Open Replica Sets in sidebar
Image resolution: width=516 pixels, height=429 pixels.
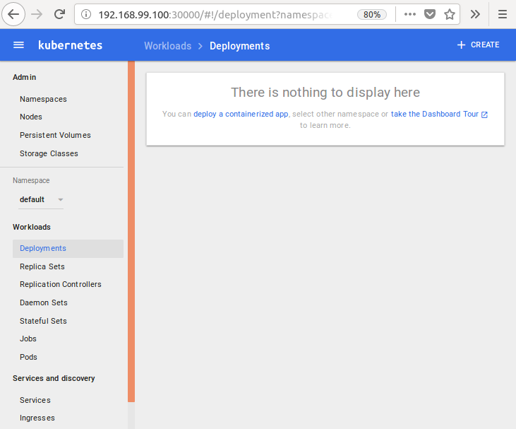42,266
